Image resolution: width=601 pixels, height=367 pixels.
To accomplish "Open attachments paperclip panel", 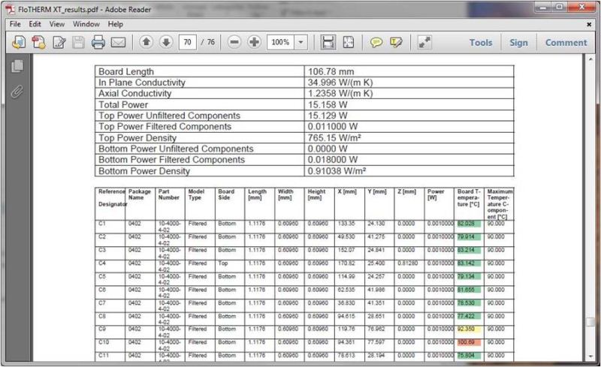I will [17, 91].
